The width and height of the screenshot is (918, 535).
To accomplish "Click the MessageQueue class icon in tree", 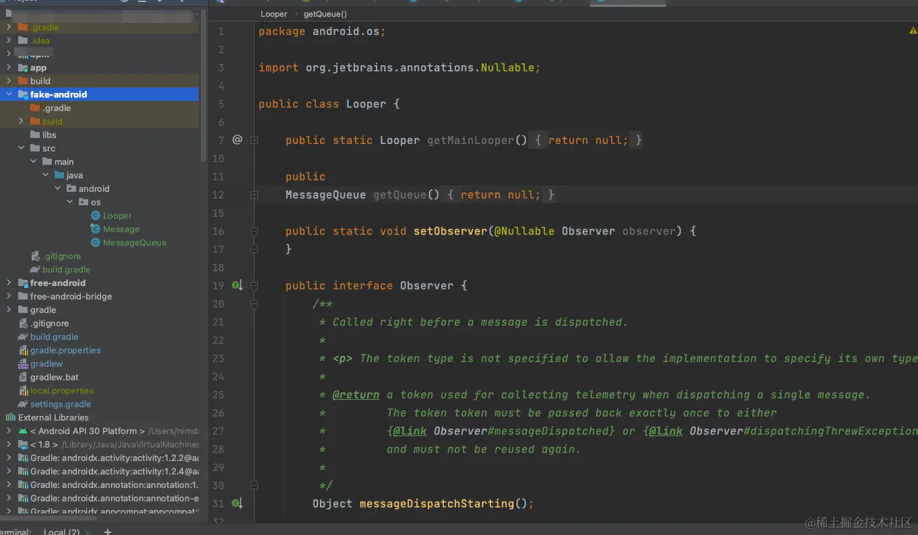I will pyautogui.click(x=96, y=242).
